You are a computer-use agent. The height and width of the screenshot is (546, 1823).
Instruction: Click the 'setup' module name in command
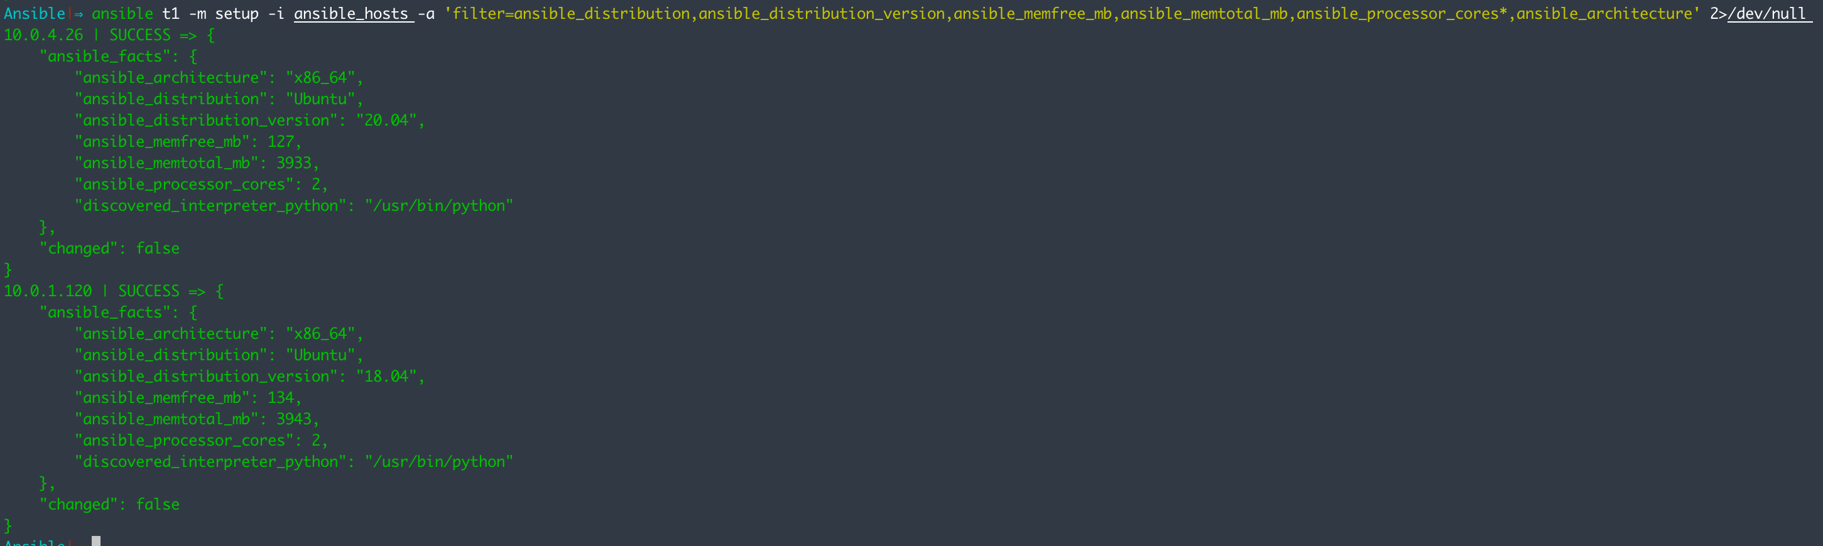237,14
